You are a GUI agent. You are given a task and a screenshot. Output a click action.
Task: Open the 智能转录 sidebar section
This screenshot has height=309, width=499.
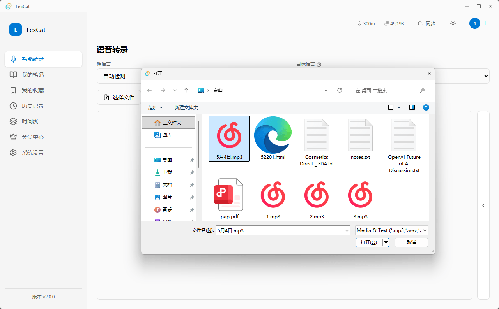[43, 59]
